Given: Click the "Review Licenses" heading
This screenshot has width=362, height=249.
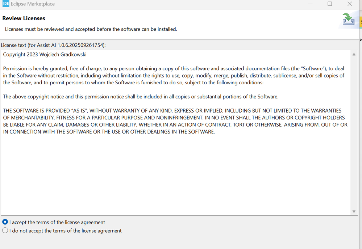Looking at the screenshot, I should [x=24, y=18].
